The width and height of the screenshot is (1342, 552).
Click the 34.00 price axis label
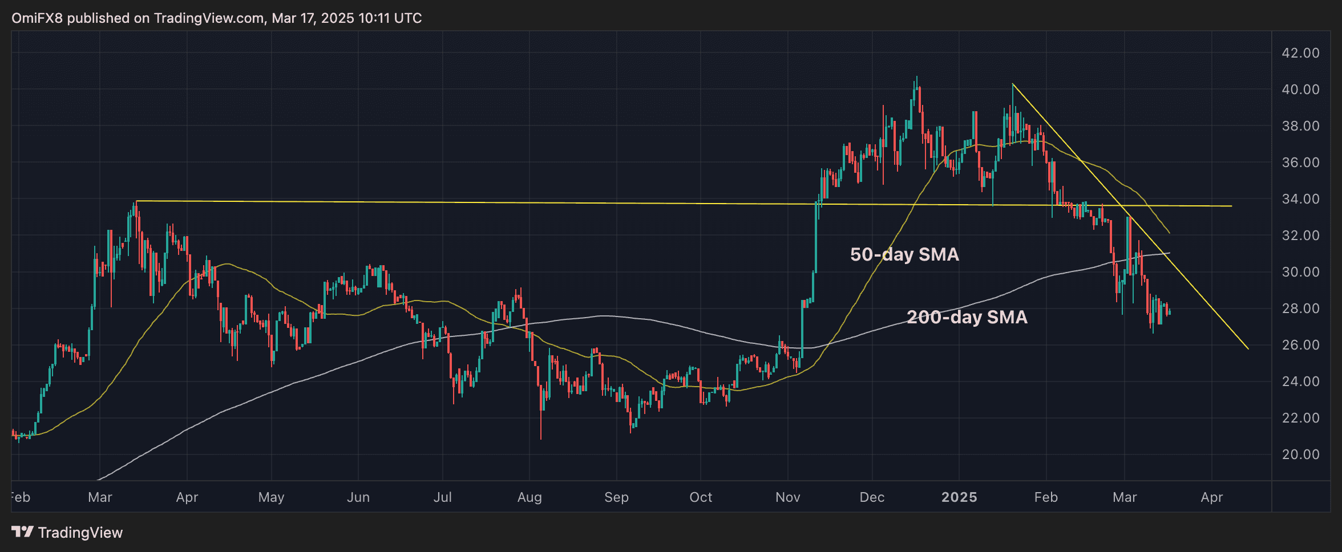pyautogui.click(x=1301, y=199)
